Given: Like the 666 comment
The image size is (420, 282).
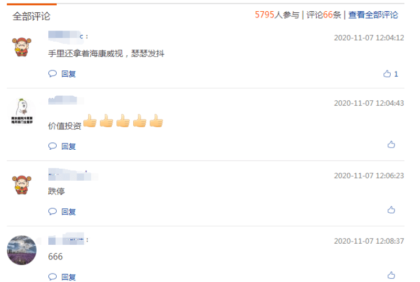Looking at the screenshot, I should coord(391,275).
